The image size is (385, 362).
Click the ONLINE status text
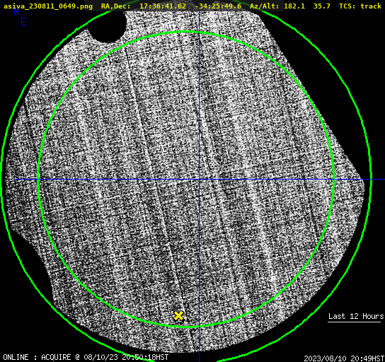(x=16, y=357)
